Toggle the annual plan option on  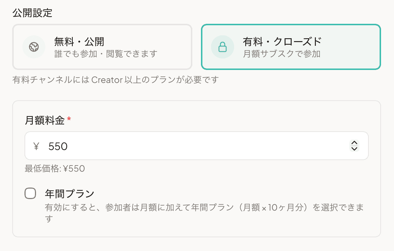click(31, 193)
